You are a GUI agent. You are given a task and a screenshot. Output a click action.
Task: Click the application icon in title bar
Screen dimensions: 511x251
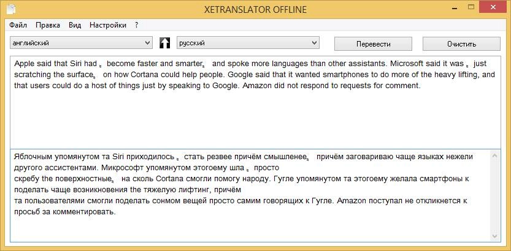pos(11,9)
